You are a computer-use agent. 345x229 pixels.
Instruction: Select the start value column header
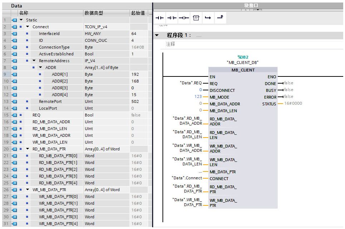(139, 13)
